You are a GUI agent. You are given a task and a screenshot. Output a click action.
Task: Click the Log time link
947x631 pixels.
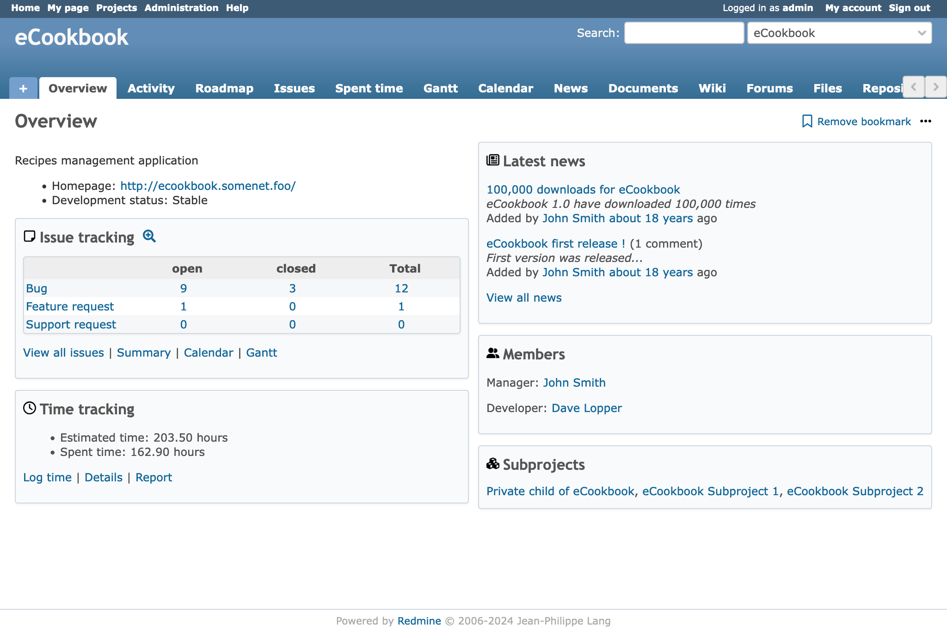pyautogui.click(x=48, y=478)
